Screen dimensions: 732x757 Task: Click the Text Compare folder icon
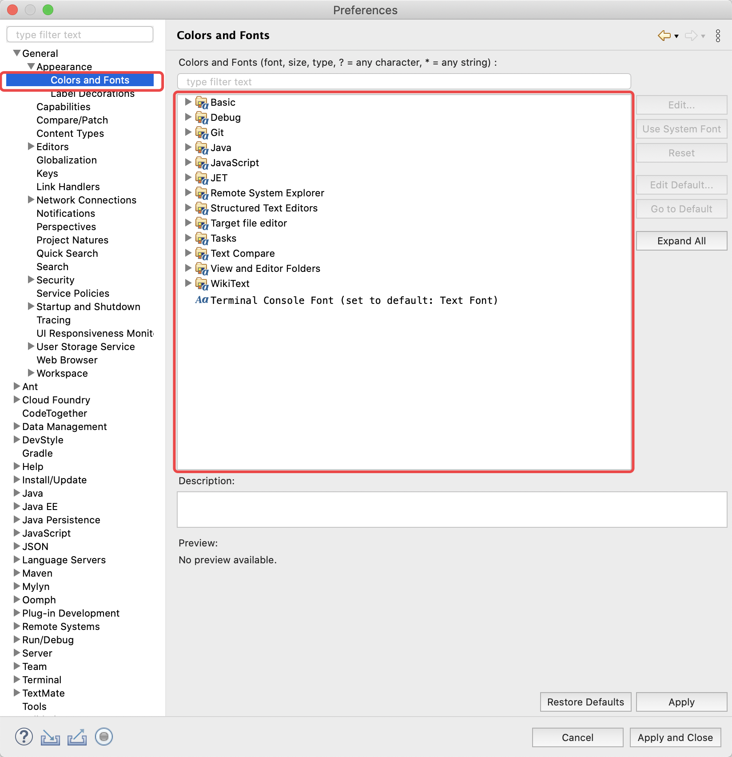coord(202,254)
